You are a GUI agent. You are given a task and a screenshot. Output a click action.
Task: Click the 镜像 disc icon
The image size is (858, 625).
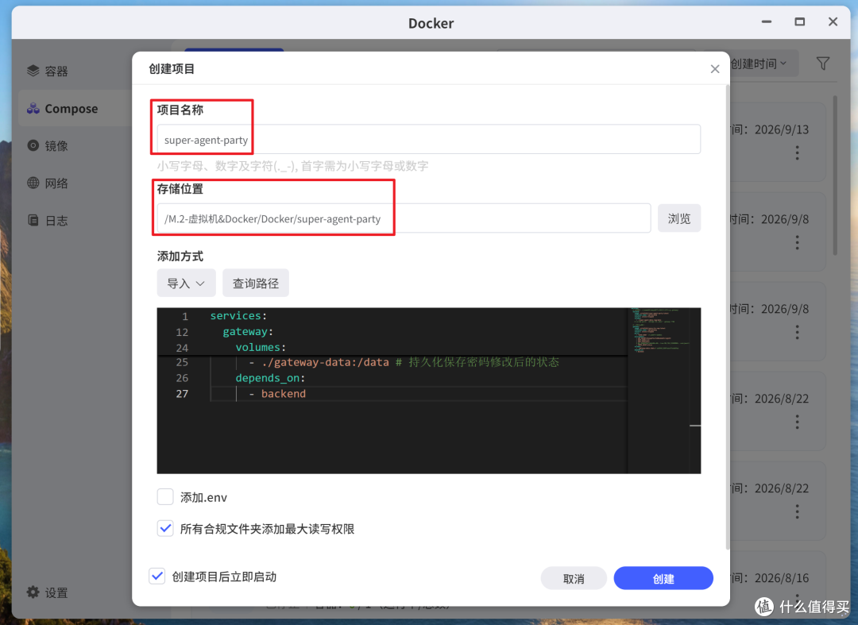click(33, 145)
